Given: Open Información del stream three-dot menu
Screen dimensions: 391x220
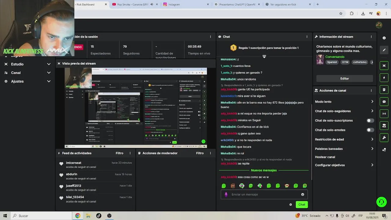Looking at the screenshot, I should 371,37.
